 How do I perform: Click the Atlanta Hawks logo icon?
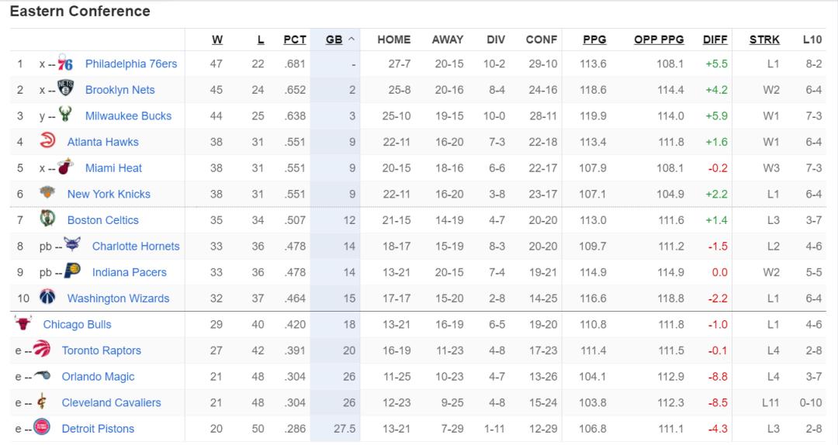47,142
